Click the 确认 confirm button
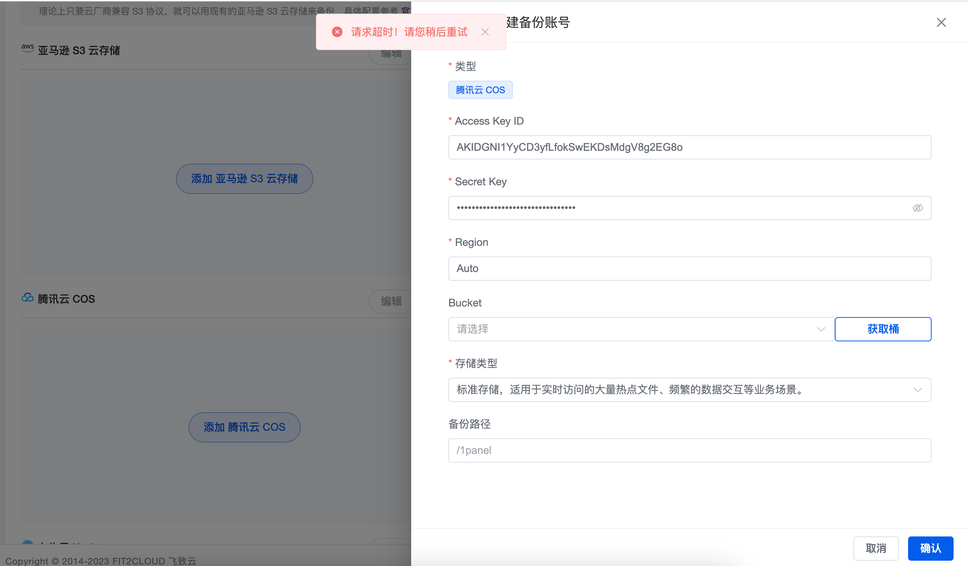Image resolution: width=968 pixels, height=566 pixels. click(930, 548)
